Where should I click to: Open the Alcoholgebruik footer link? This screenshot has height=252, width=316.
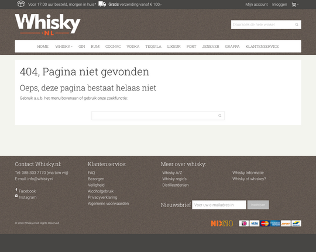pos(101,191)
